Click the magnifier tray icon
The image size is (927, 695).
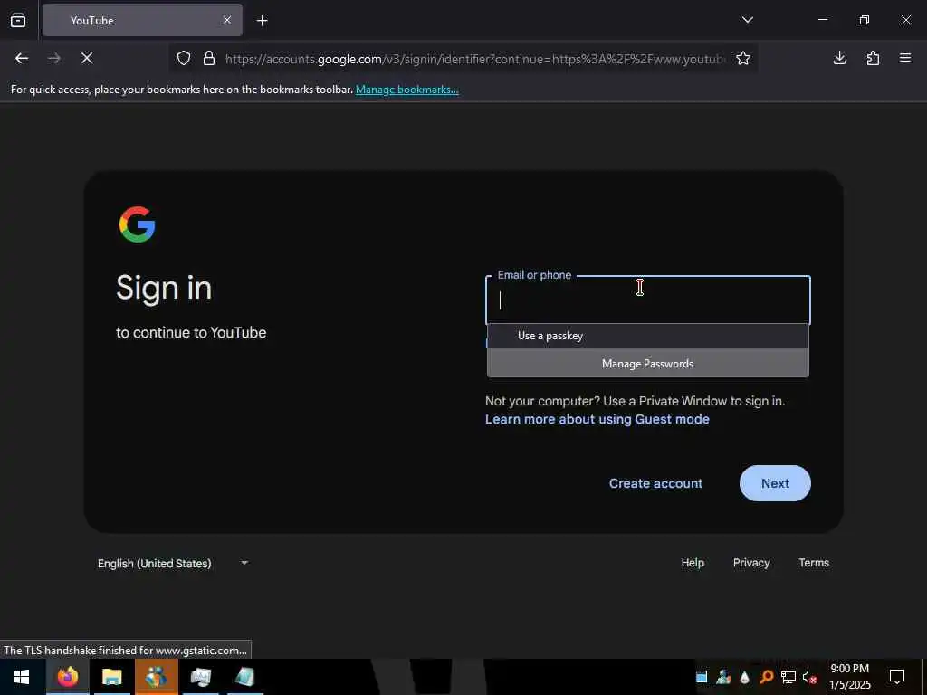tap(766, 677)
